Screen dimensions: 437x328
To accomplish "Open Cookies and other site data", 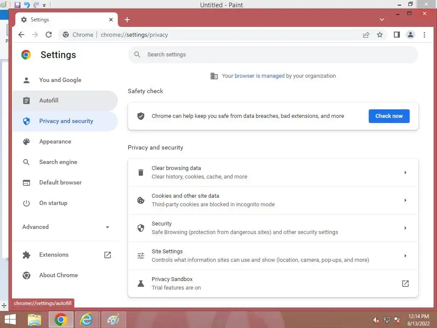I will [x=273, y=200].
